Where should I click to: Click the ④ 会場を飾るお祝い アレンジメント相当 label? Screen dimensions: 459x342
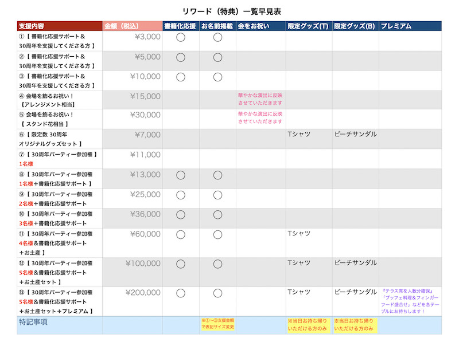pos(47,100)
